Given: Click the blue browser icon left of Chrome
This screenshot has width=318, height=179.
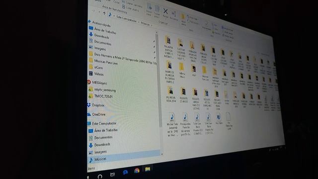Looking at the screenshot, I should [125, 173].
